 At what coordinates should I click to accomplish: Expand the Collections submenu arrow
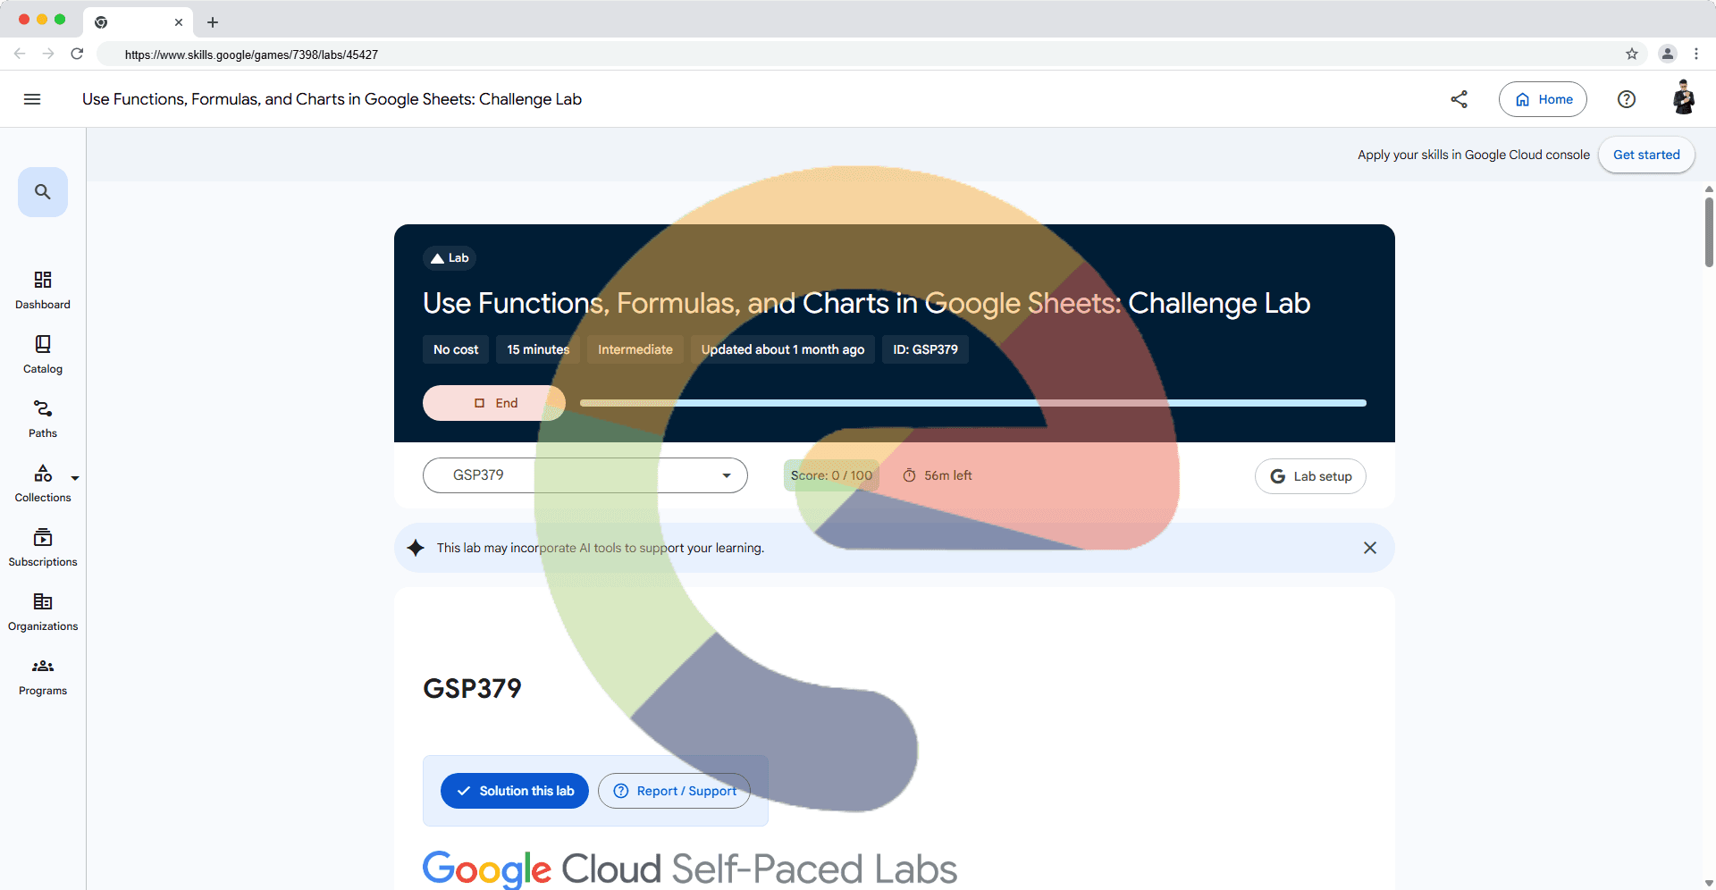(x=75, y=478)
